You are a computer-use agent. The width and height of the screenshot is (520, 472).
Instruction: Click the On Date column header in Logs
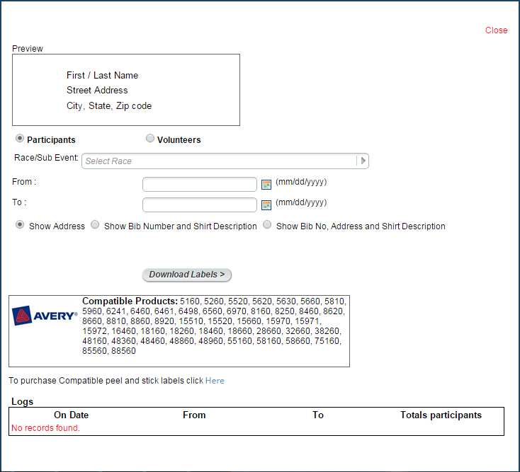tap(71, 415)
